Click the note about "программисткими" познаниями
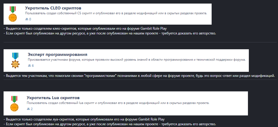278x127 pixels. pyautogui.click(x=139, y=75)
